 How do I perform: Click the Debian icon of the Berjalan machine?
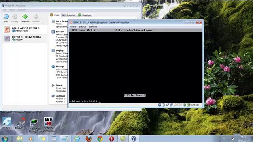tap(7, 39)
